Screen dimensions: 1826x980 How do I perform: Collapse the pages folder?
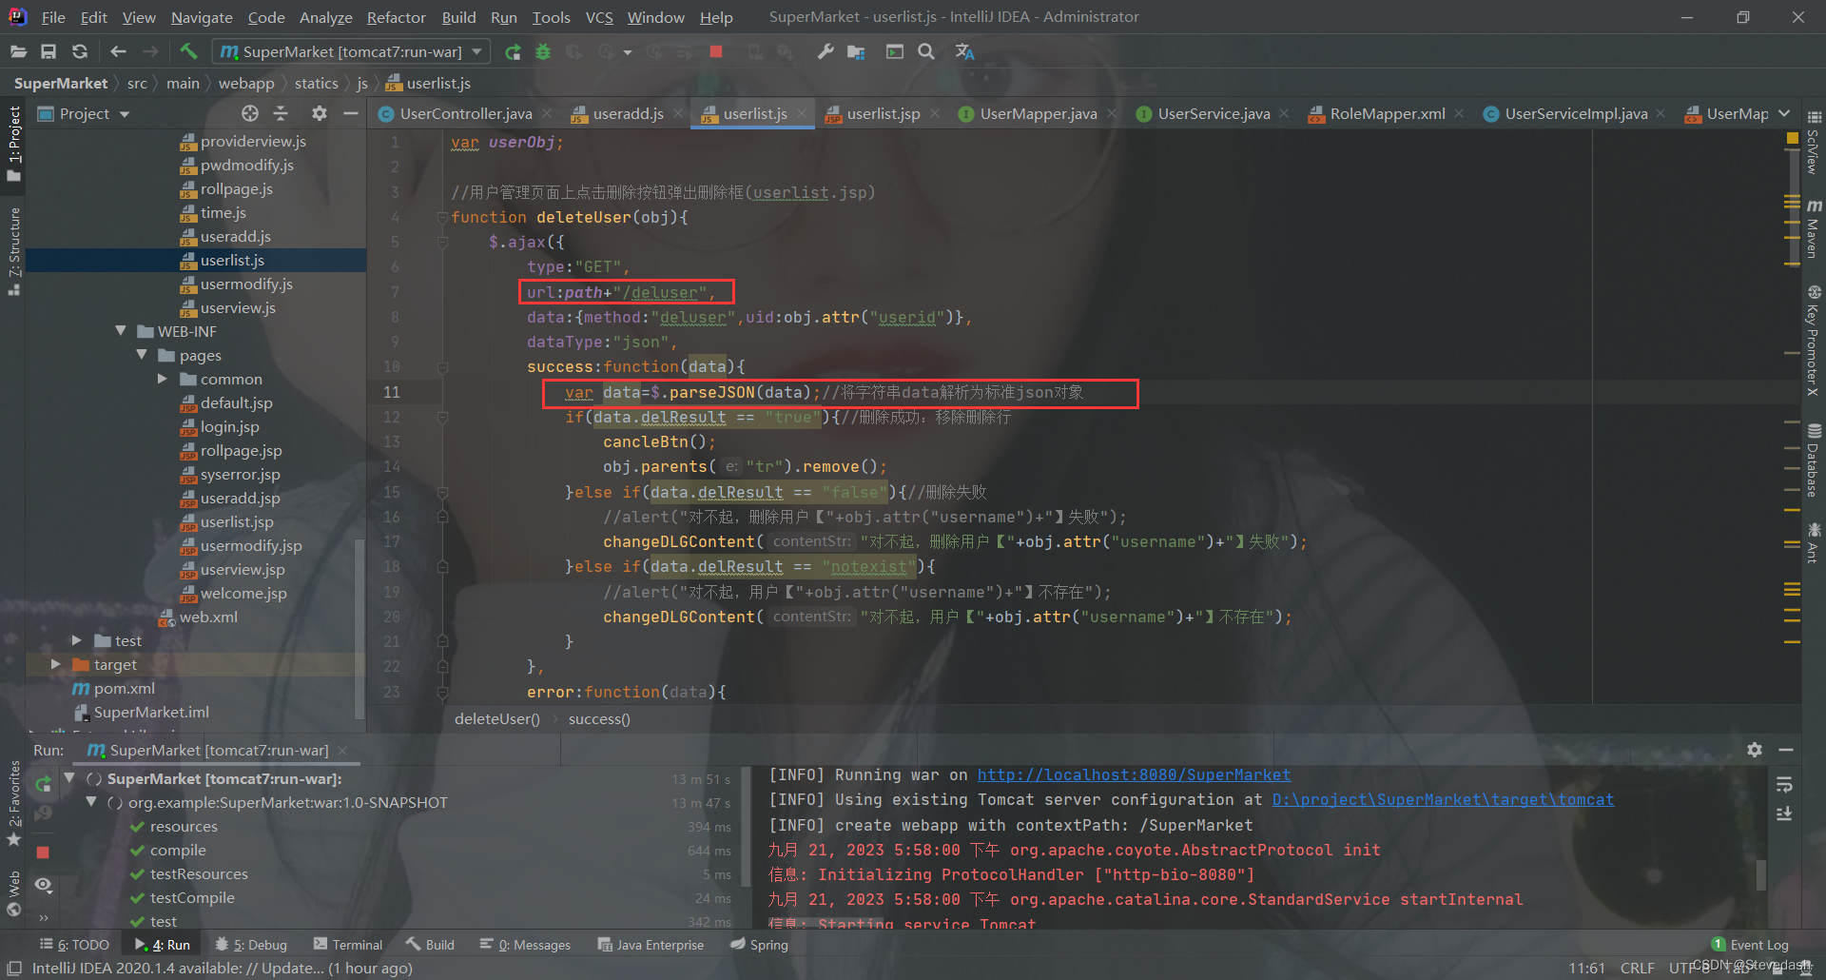click(142, 355)
